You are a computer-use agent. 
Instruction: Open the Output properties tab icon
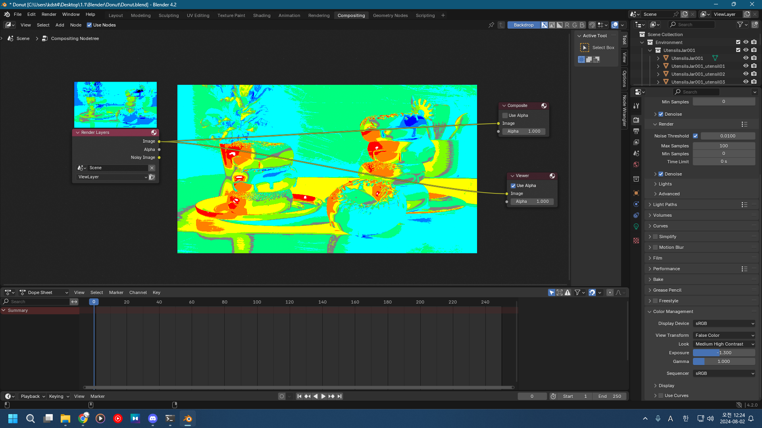click(x=636, y=131)
